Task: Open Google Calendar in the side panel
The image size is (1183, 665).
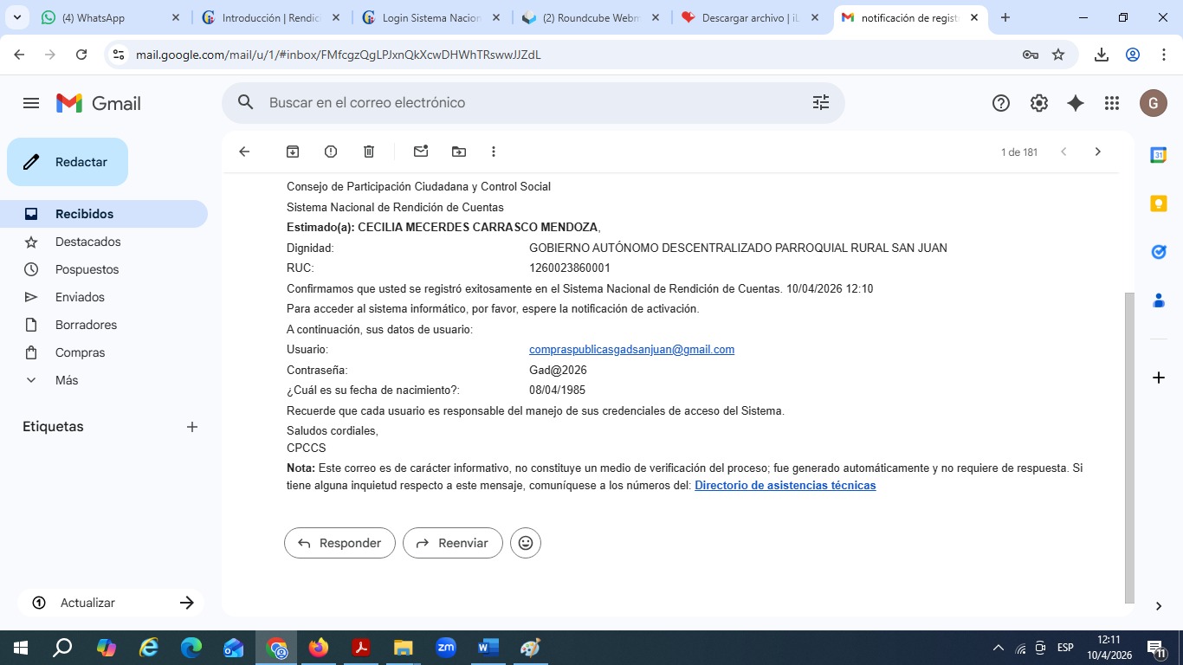Action: [1158, 155]
